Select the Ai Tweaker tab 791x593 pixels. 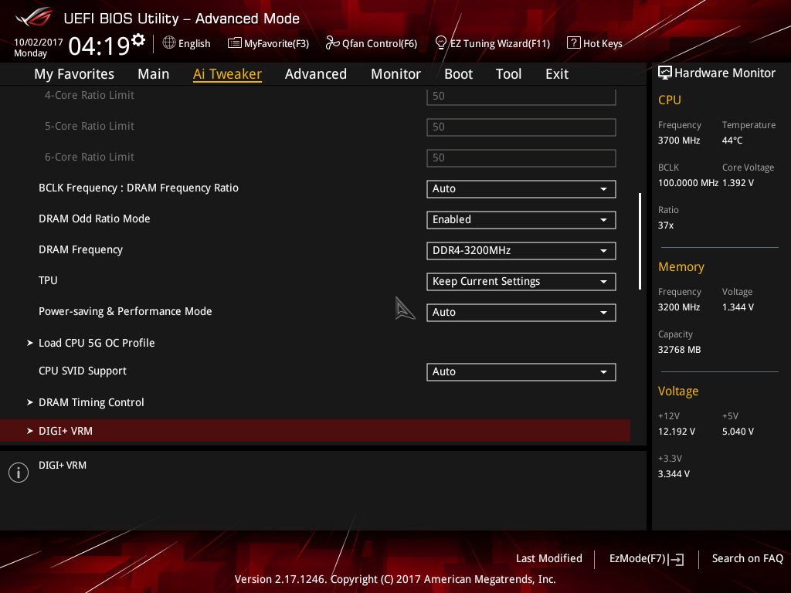(x=227, y=74)
